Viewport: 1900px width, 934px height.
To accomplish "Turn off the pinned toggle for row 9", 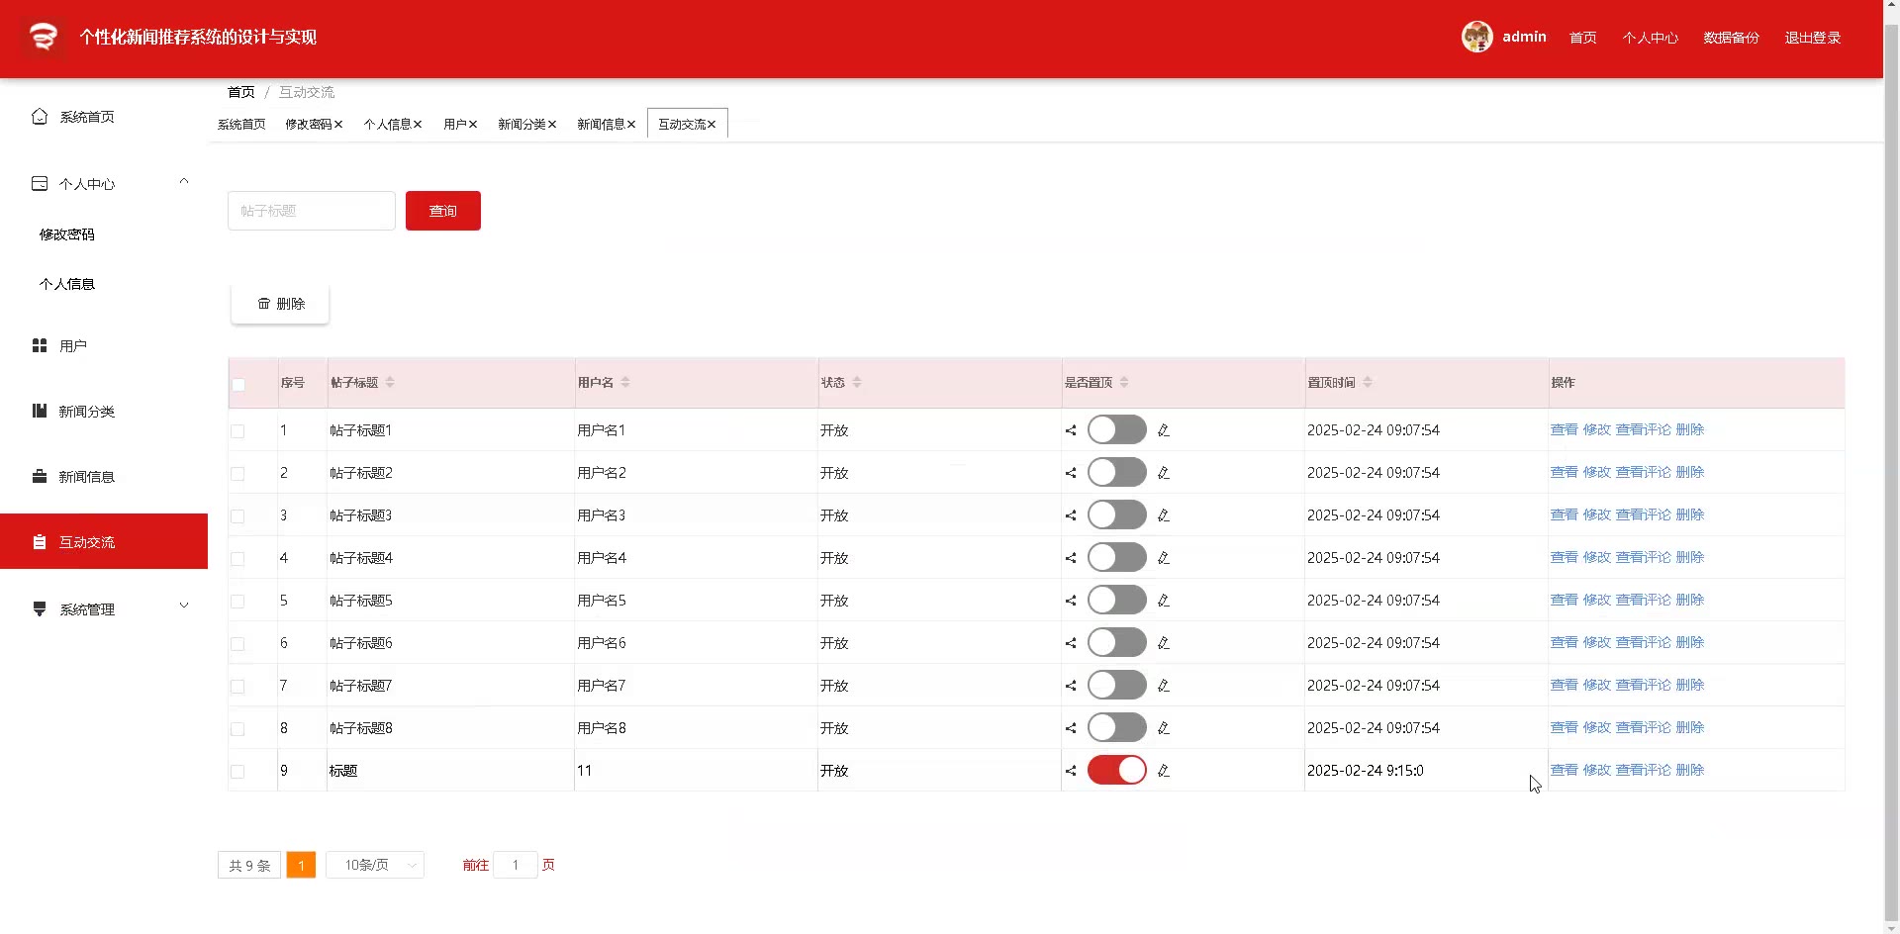I will pyautogui.click(x=1116, y=771).
